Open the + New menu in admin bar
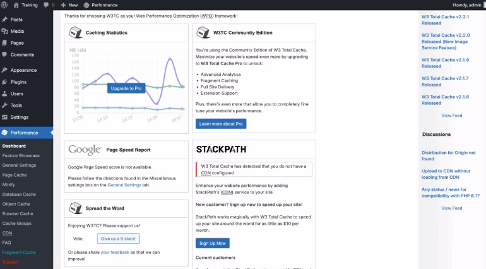The height and width of the screenshot is (269, 486). point(69,4)
